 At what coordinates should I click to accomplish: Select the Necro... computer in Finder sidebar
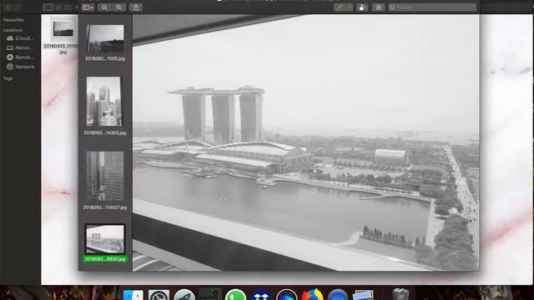(x=20, y=48)
